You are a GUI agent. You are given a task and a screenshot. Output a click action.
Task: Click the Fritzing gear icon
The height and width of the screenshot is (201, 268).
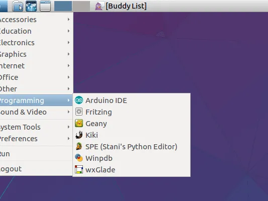point(79,112)
